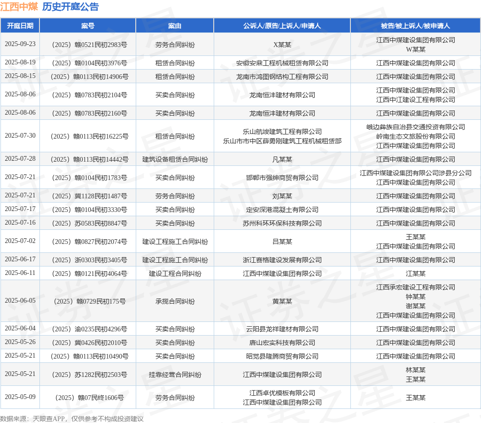
Task: Click plaintiff 乐山市市中区薛勇刚建筑工程机械租赁部
Action: pos(282,141)
